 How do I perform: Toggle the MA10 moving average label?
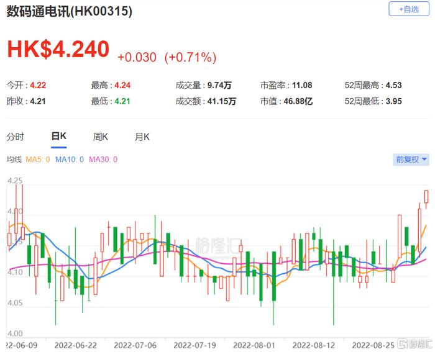click(x=70, y=160)
